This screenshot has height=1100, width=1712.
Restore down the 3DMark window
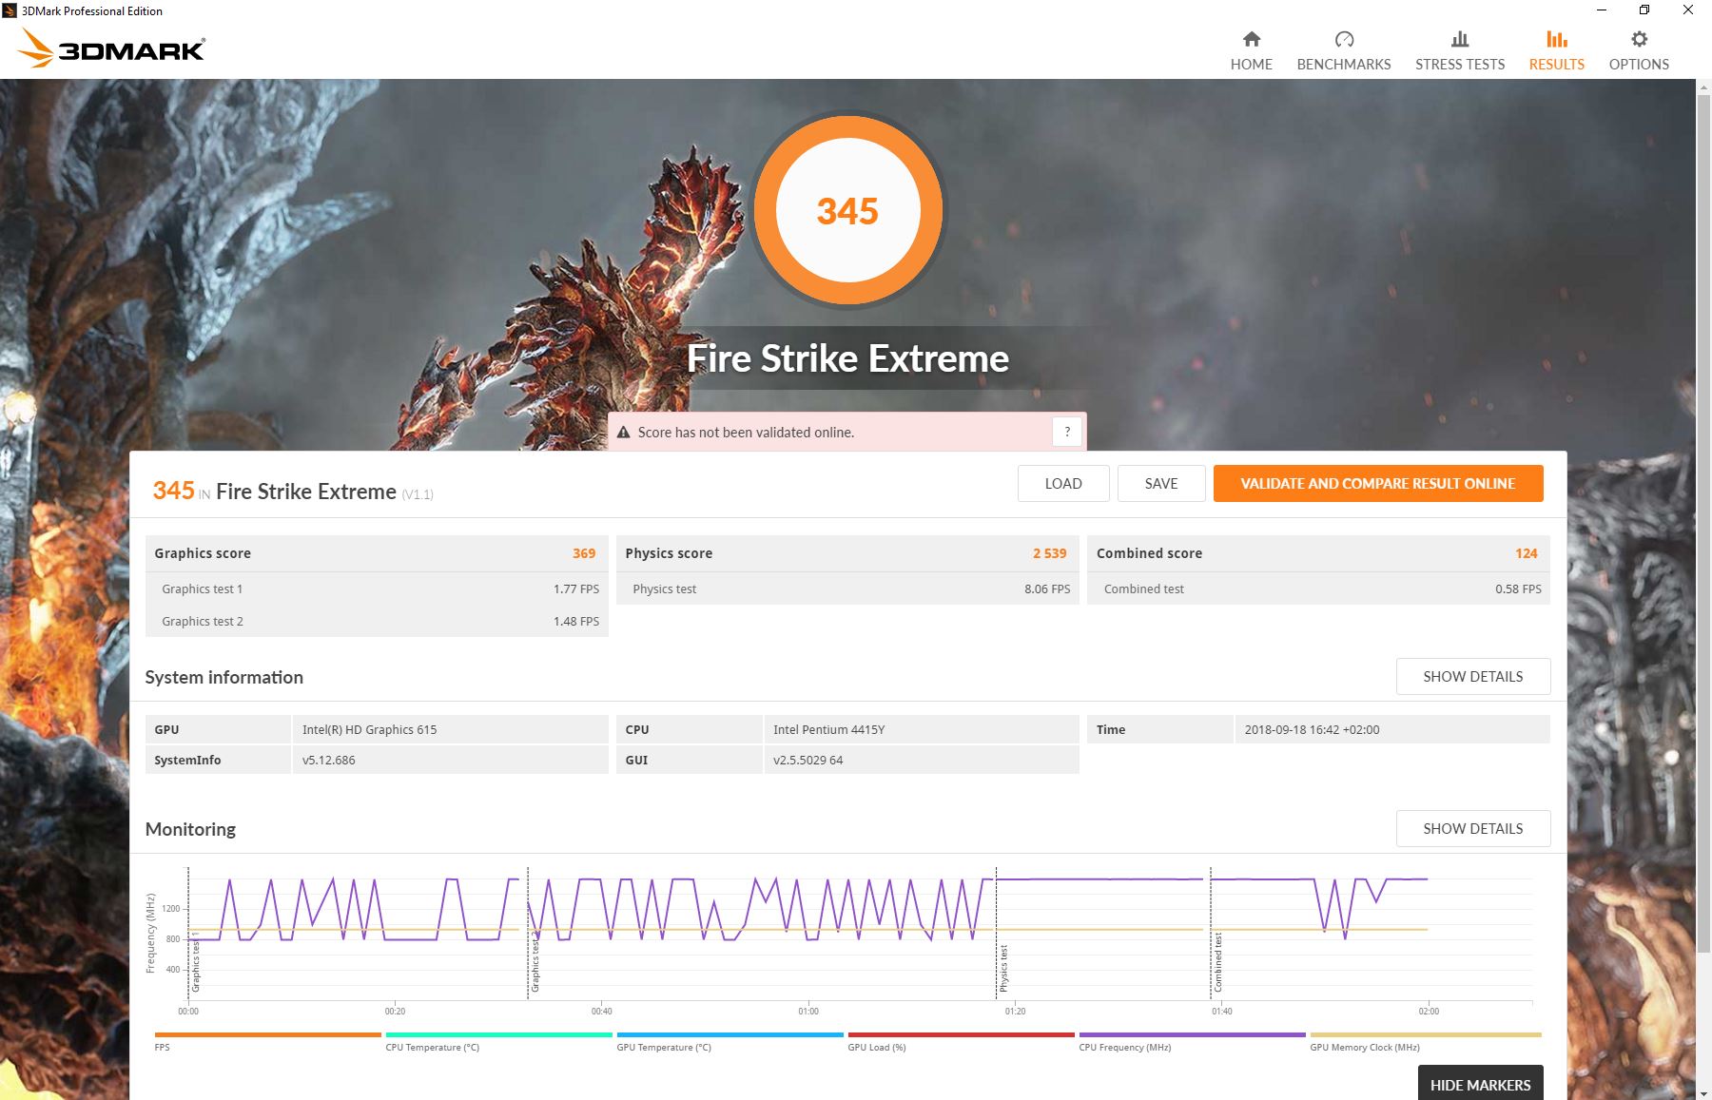click(x=1644, y=10)
